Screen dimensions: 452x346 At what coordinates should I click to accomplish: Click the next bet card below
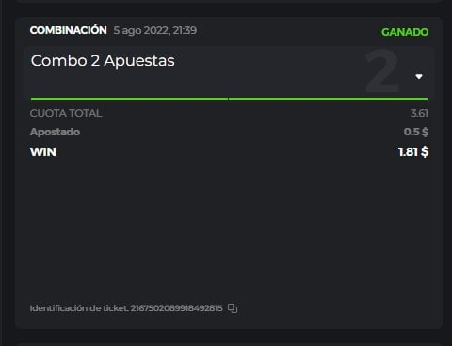click(229, 344)
